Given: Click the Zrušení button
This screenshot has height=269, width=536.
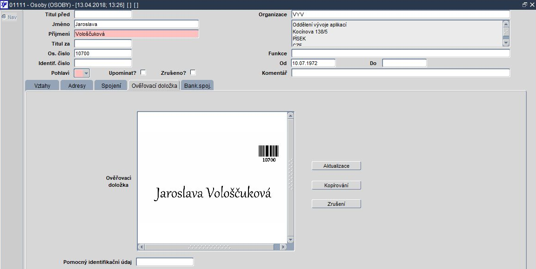Looking at the screenshot, I should [336, 204].
